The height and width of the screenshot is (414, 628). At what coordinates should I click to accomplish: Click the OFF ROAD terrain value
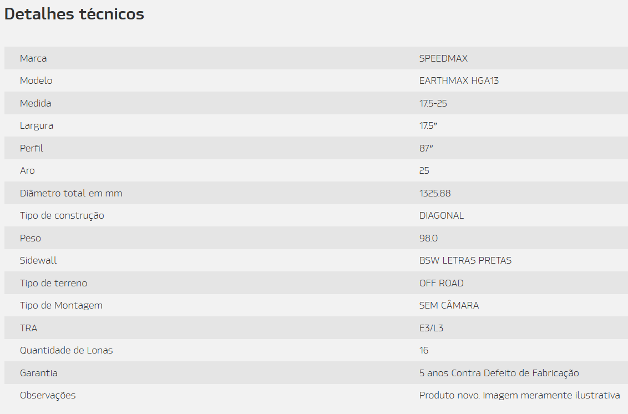point(442,284)
